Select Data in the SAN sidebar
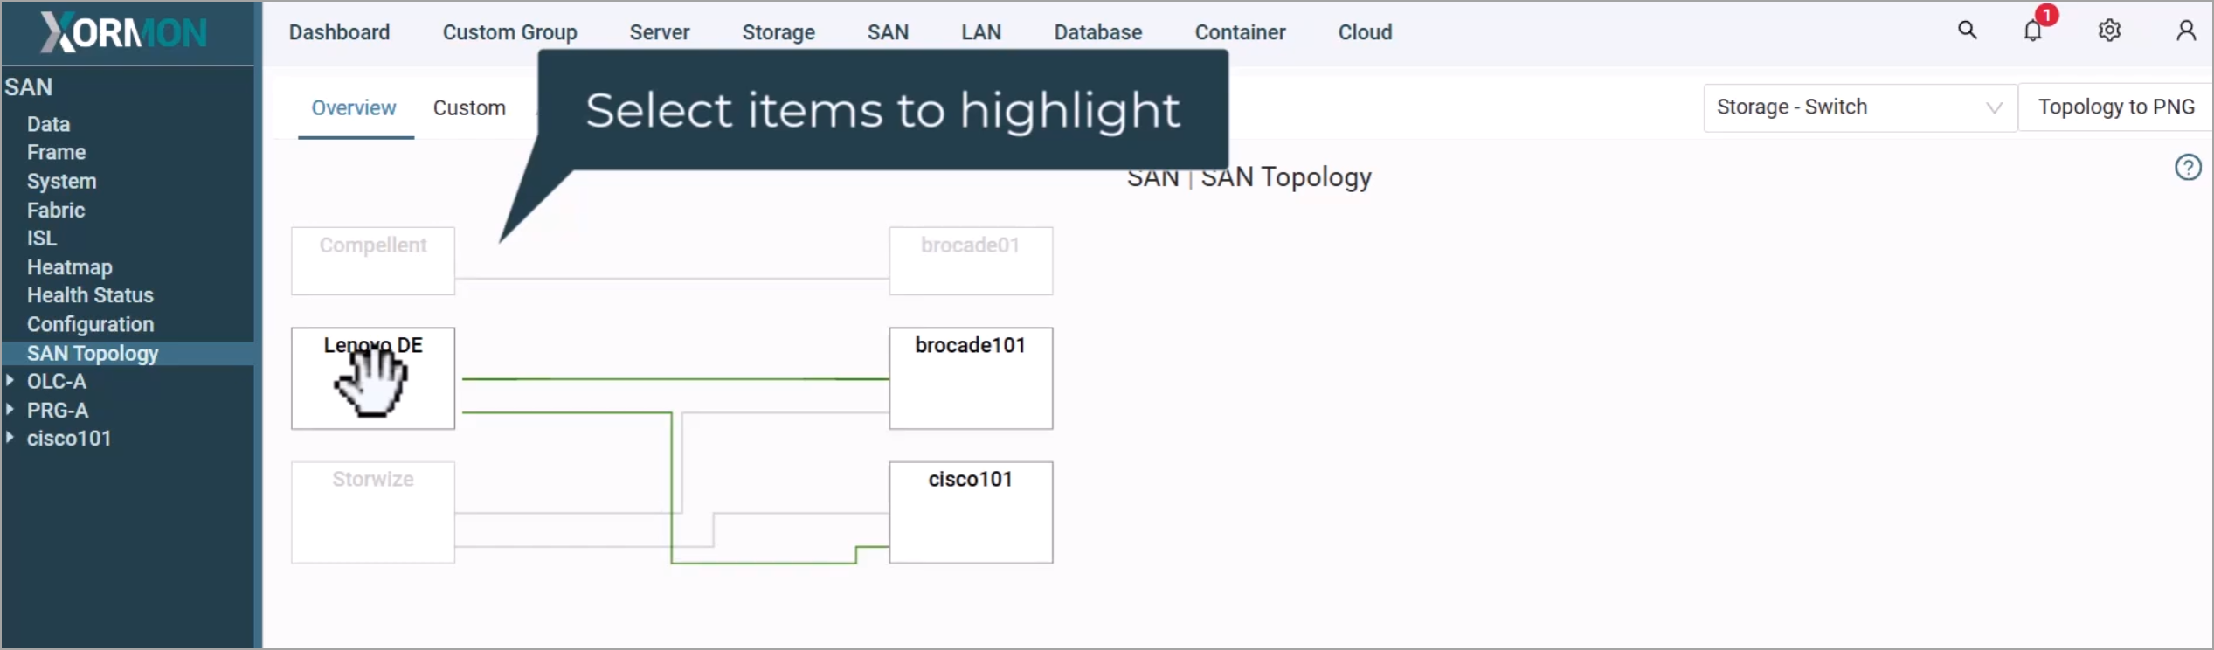Screen dimensions: 2214x650 click(48, 124)
